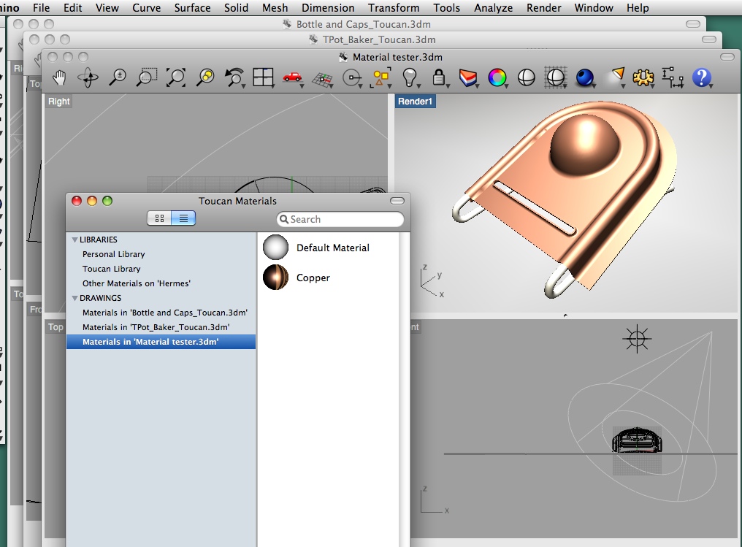Viewport: 742px width, 547px height.
Task: Collapse the DRAWINGS section
Action: pyautogui.click(x=74, y=298)
